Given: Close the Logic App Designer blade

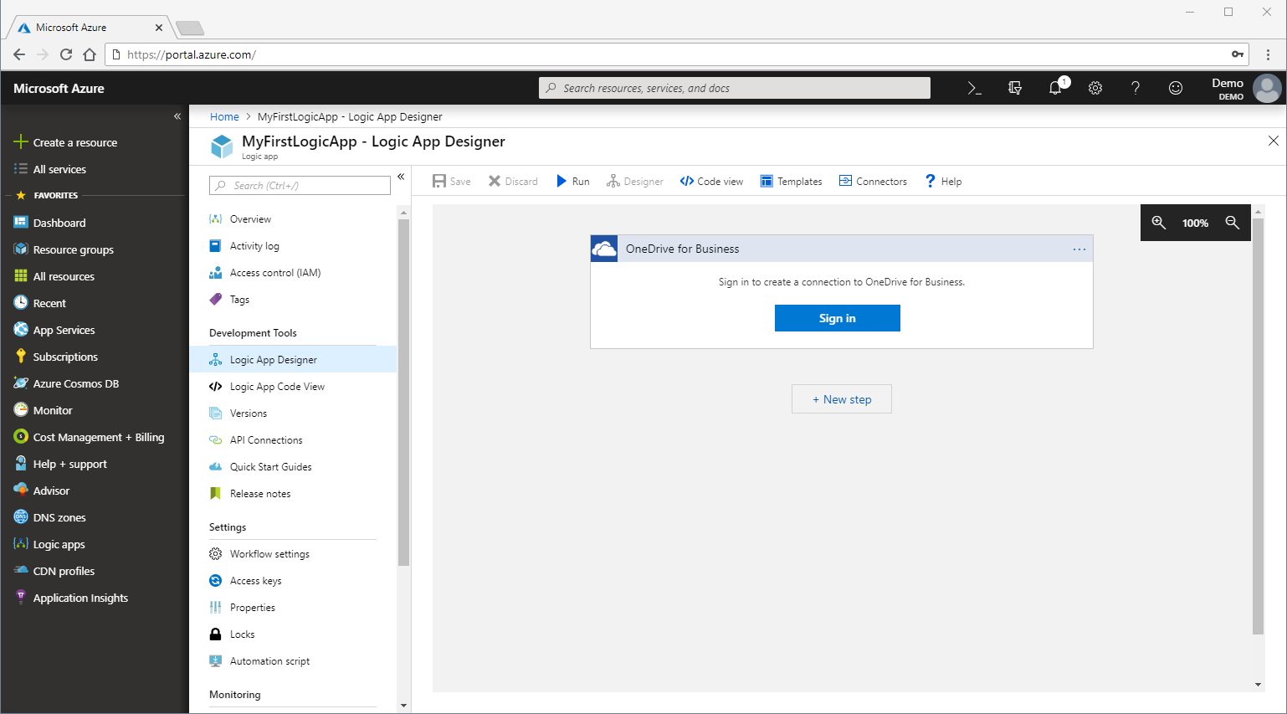Looking at the screenshot, I should tap(1273, 141).
